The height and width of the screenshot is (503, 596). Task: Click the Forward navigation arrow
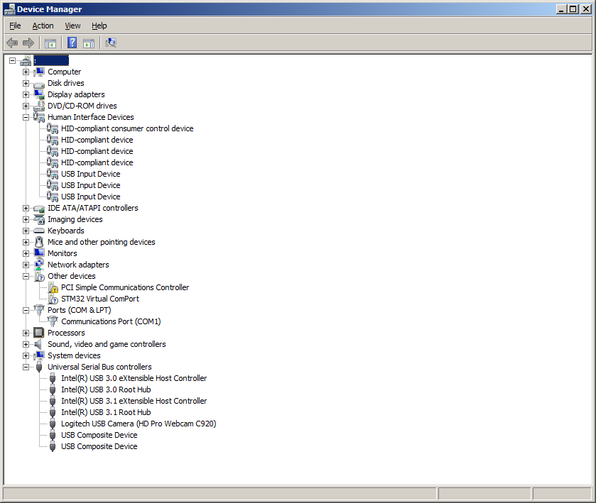(x=28, y=43)
